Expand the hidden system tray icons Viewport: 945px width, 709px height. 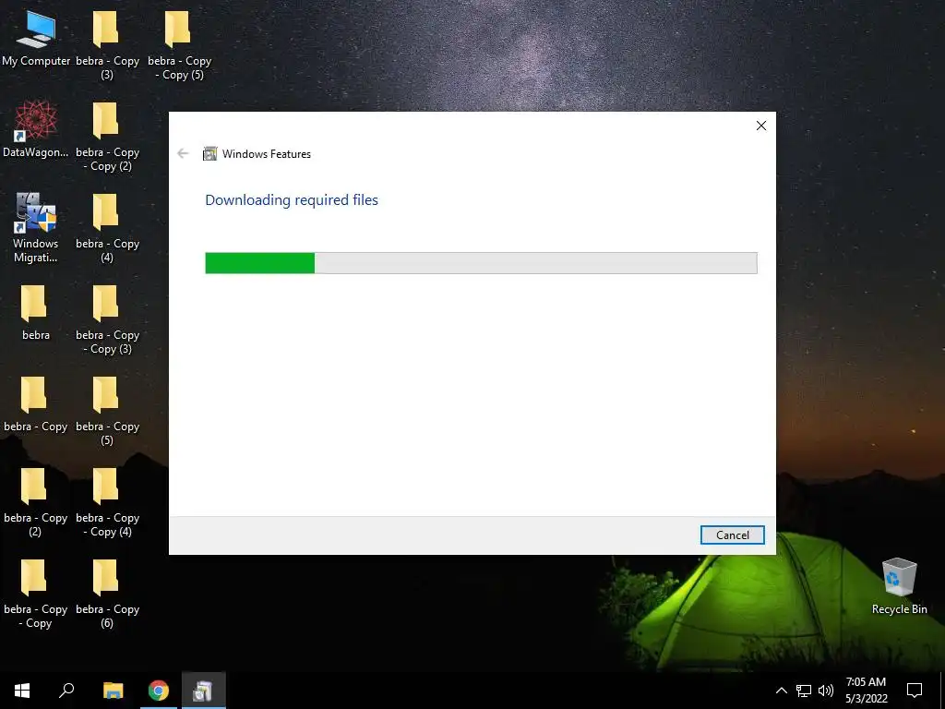coord(781,691)
